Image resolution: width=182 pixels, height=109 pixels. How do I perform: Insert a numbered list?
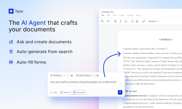(x=137, y=21)
